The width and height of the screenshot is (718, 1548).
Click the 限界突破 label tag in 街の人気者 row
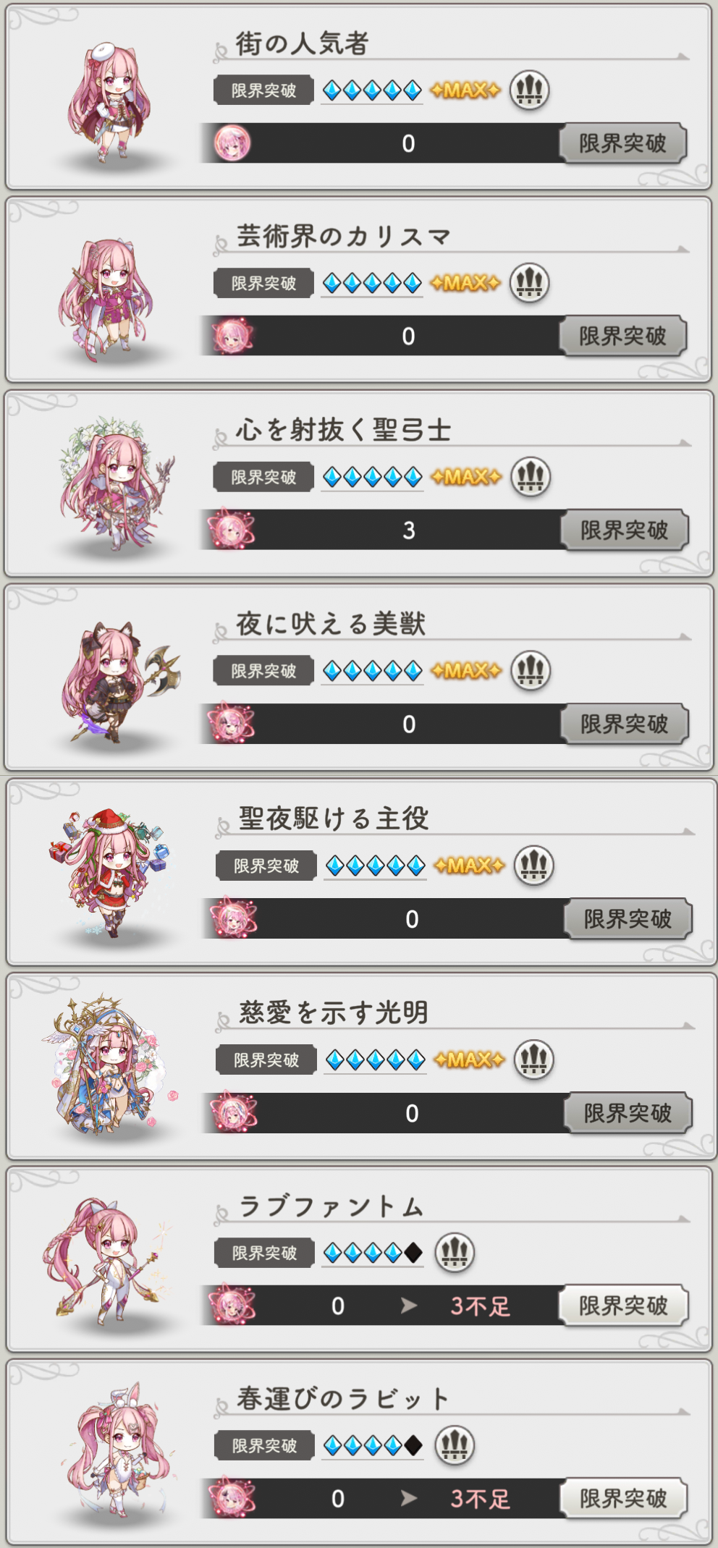pos(263,90)
